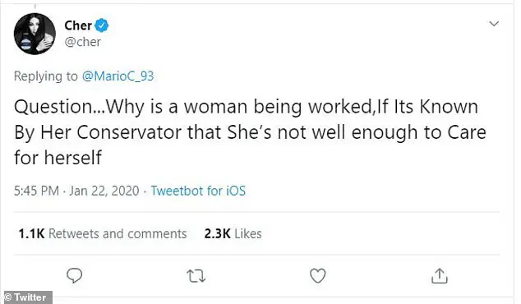View the 1.1K Retweets and comments list

click(x=103, y=233)
